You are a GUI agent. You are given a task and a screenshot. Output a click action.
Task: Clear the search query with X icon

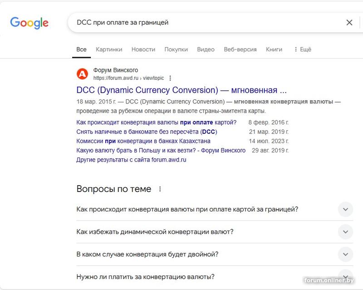[349, 22]
